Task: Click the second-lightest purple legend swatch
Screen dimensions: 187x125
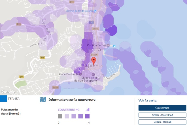Action: tap(74, 116)
